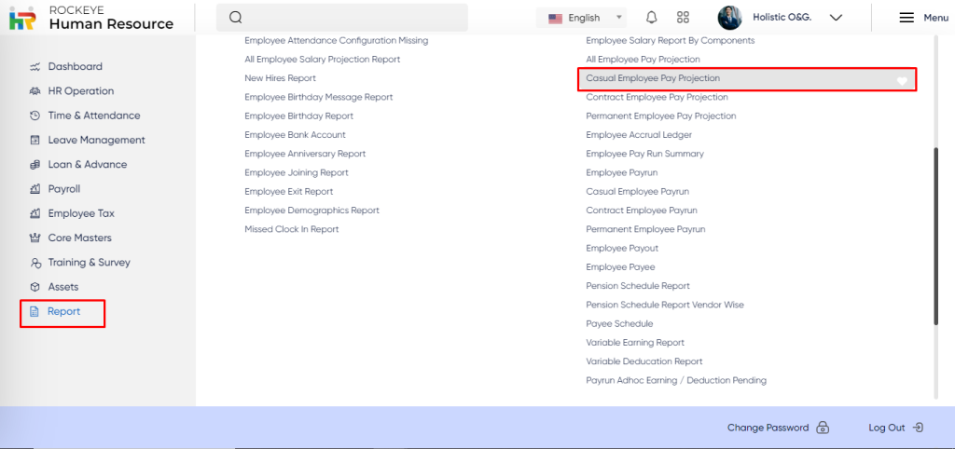Open the Time & Attendance menu item
The image size is (955, 449).
[94, 116]
